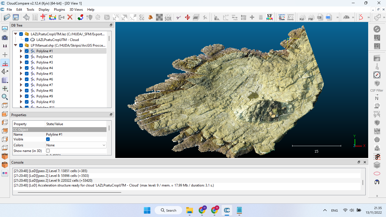The width and height of the screenshot is (386, 217).
Task: Open the Plugins menu
Action: click(59, 9)
